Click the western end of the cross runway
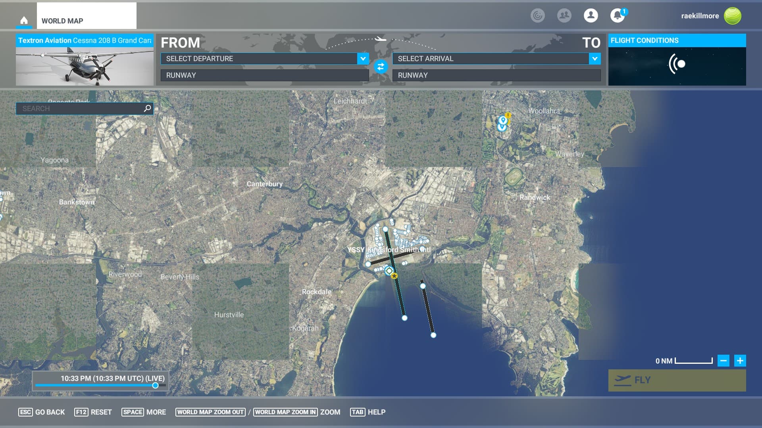This screenshot has width=762, height=428. (368, 264)
